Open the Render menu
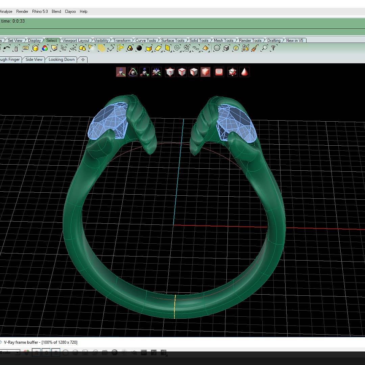 pyautogui.click(x=22, y=11)
